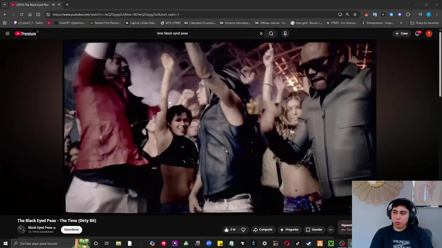Subscribe with the Suscribirse button

[x=71, y=230]
